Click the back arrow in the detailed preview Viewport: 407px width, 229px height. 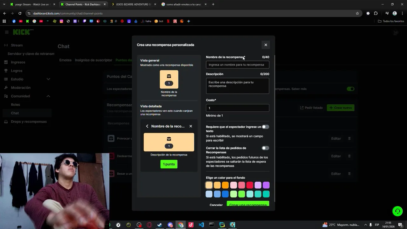pyautogui.click(x=147, y=126)
